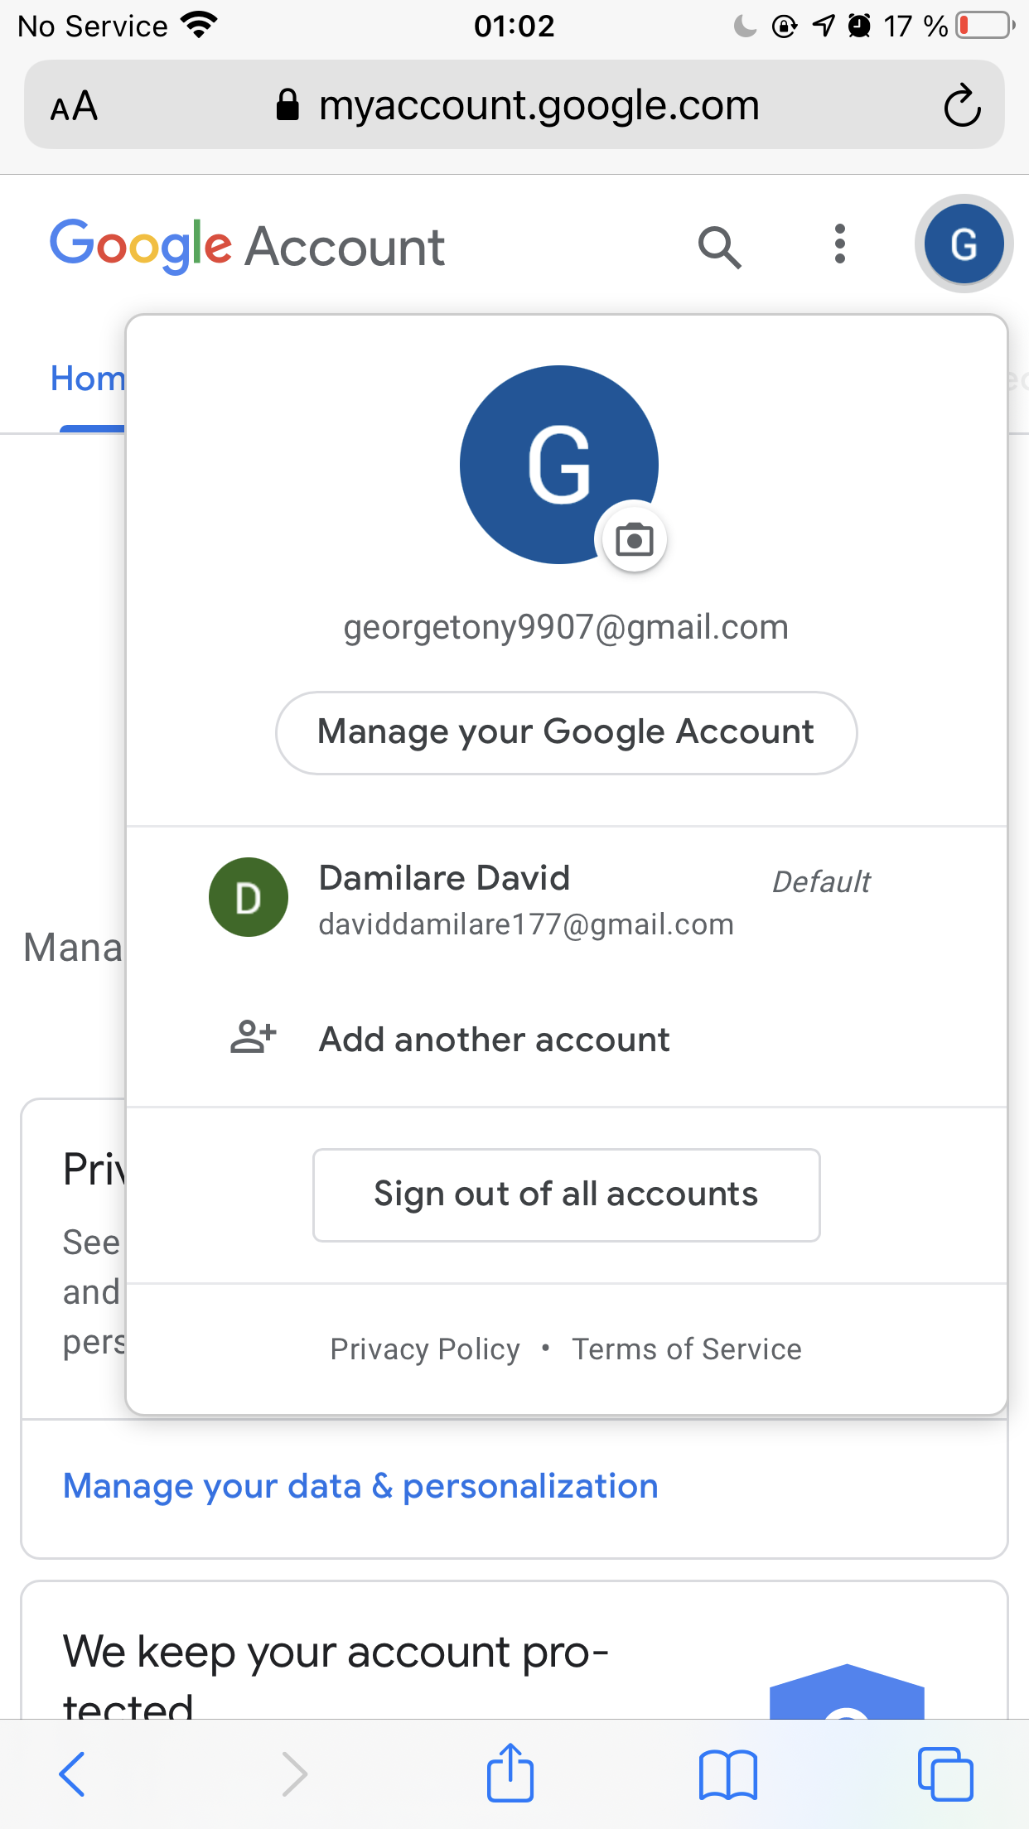This screenshot has height=1829, width=1029.
Task: Open the three-dot more options menu
Action: click(x=840, y=244)
